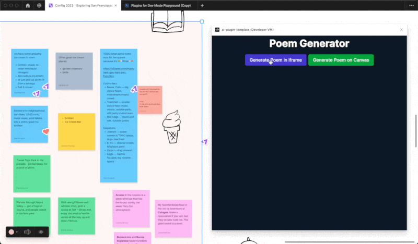Click Generate Poem in iframe button
This screenshot has width=418, height=244.
[275, 60]
